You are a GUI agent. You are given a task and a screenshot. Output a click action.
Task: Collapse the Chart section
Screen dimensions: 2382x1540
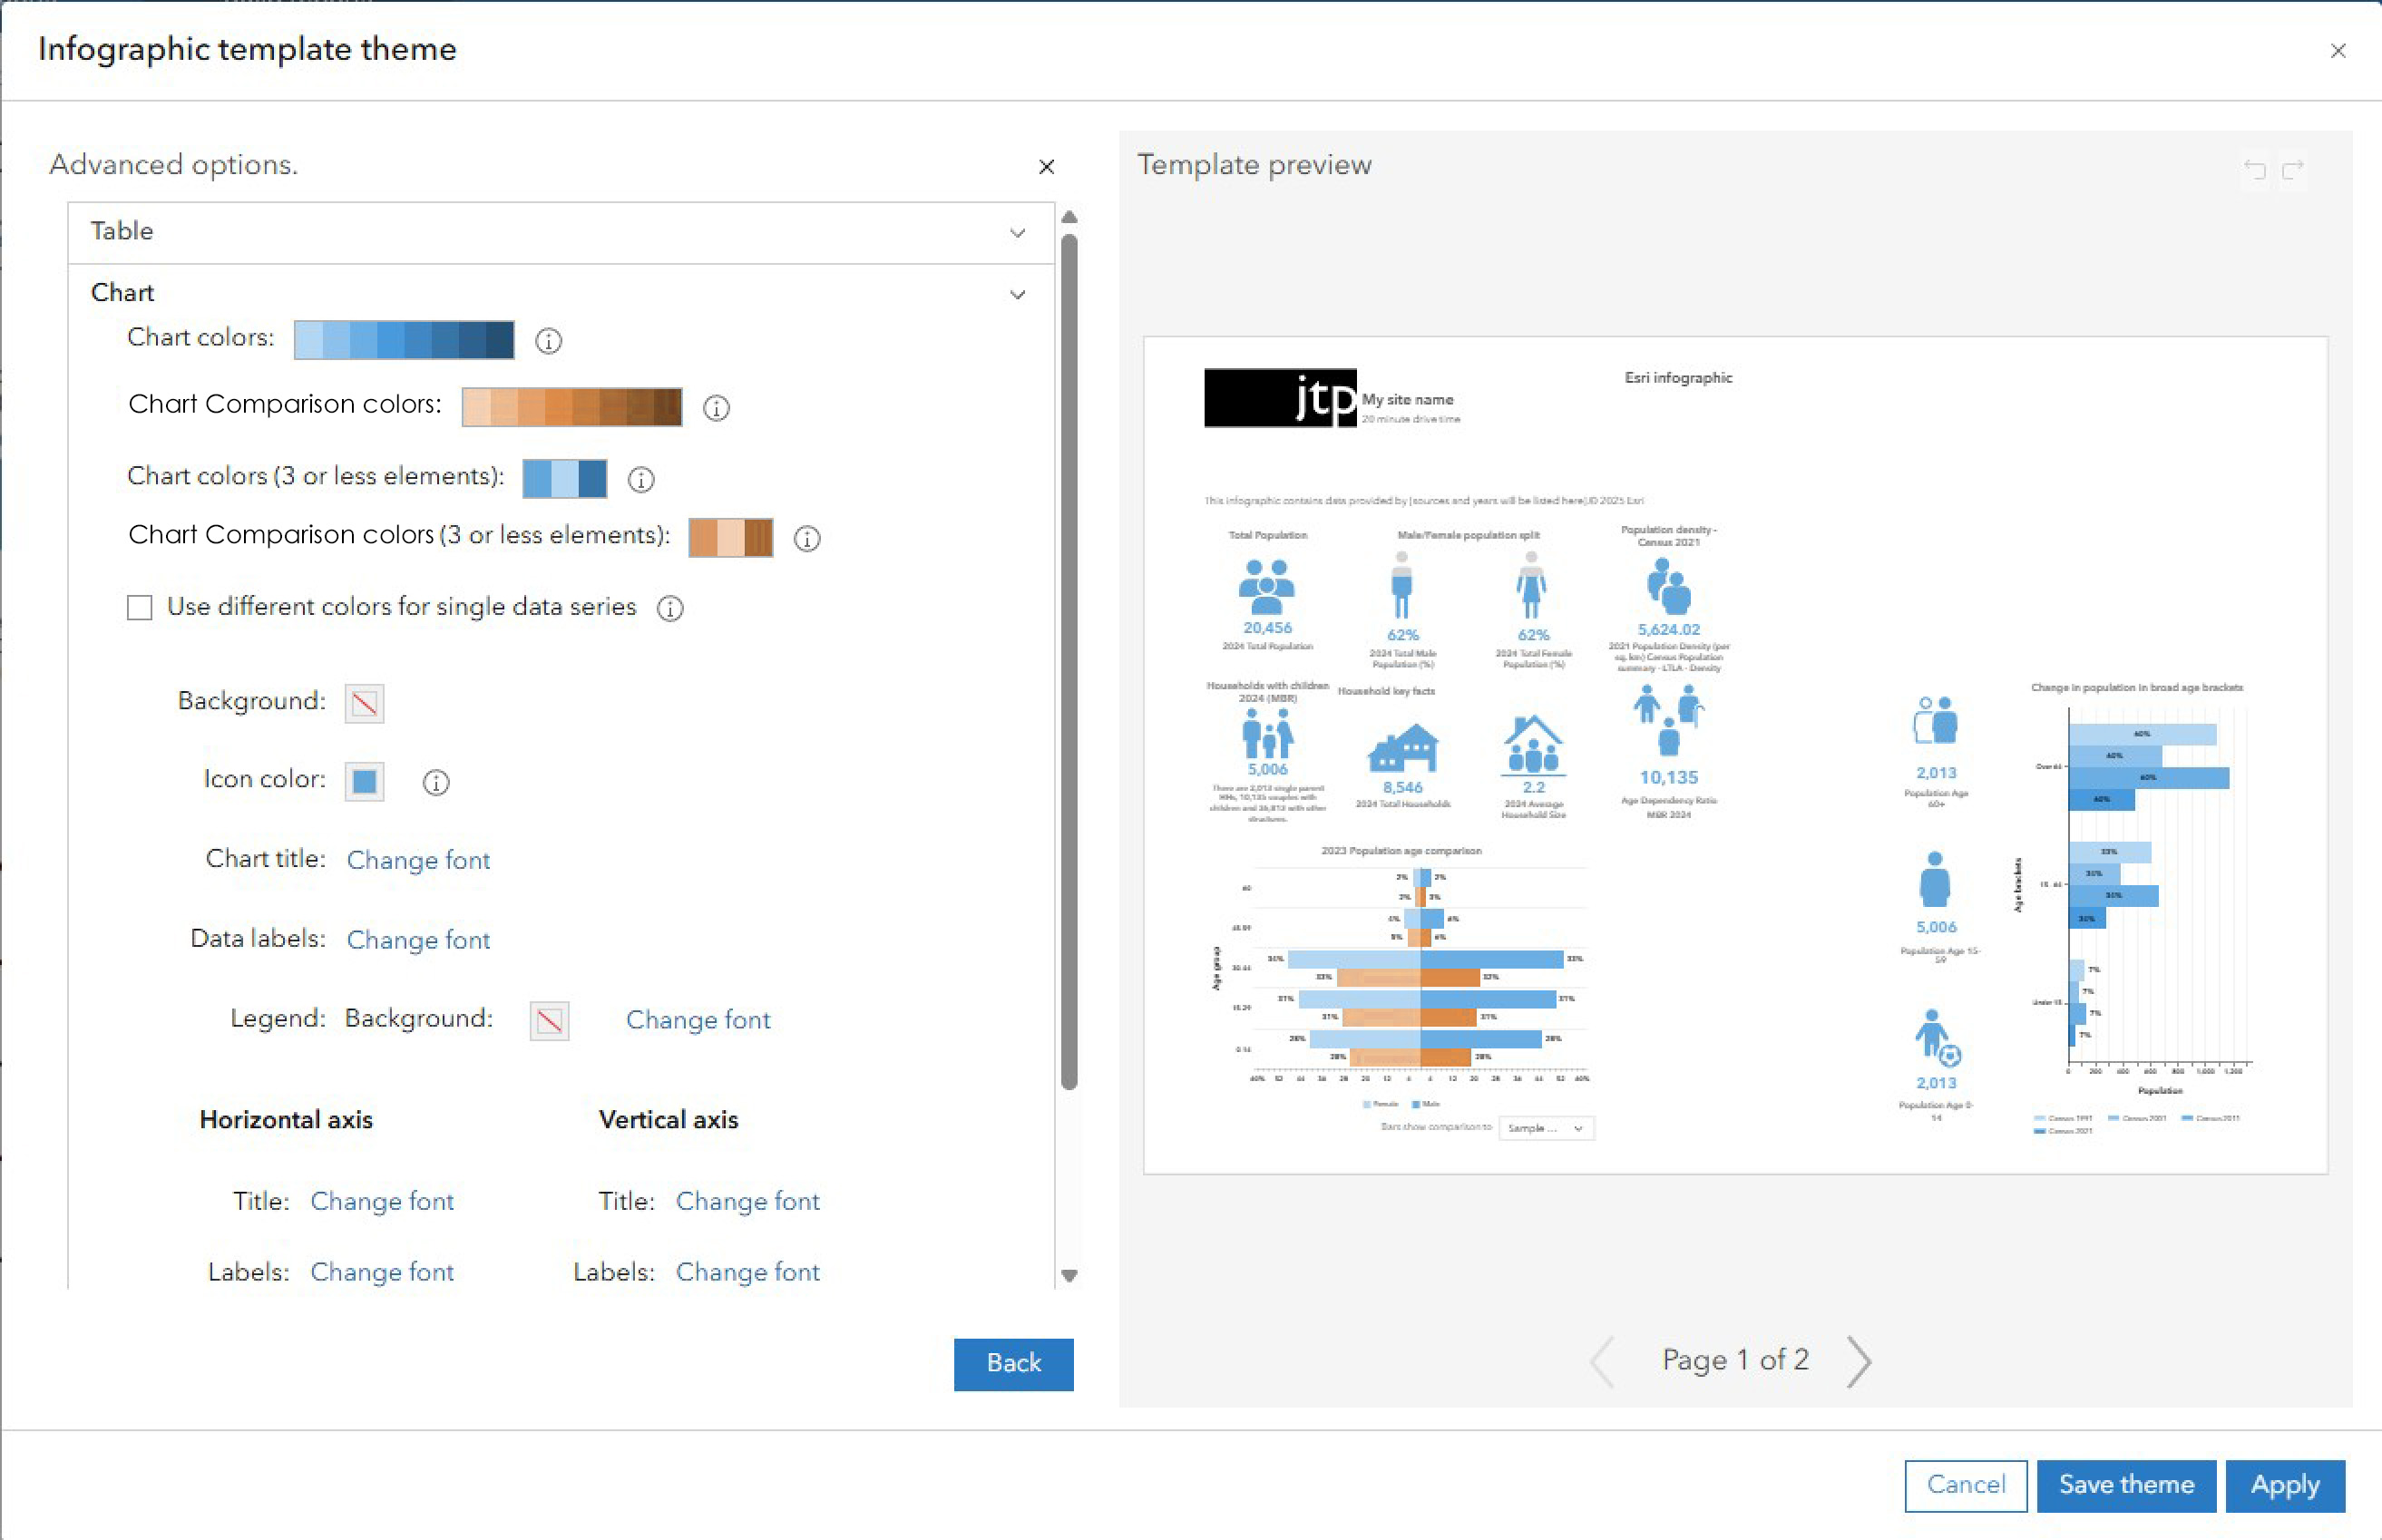tap(1017, 294)
